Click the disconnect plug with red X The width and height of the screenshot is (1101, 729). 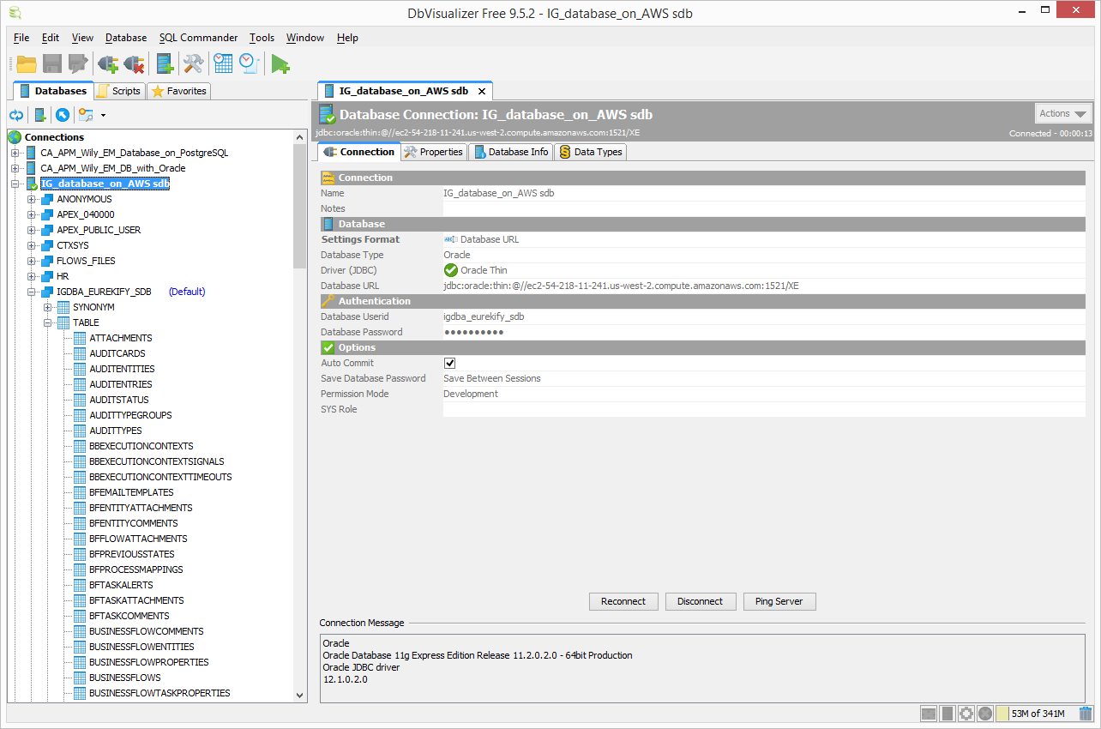pyautogui.click(x=135, y=63)
